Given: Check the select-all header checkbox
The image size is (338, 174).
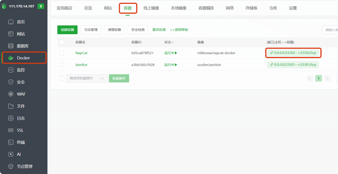Looking at the screenshot, I should click(x=62, y=42).
